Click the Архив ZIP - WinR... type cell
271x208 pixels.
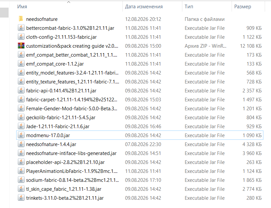pos(205,46)
